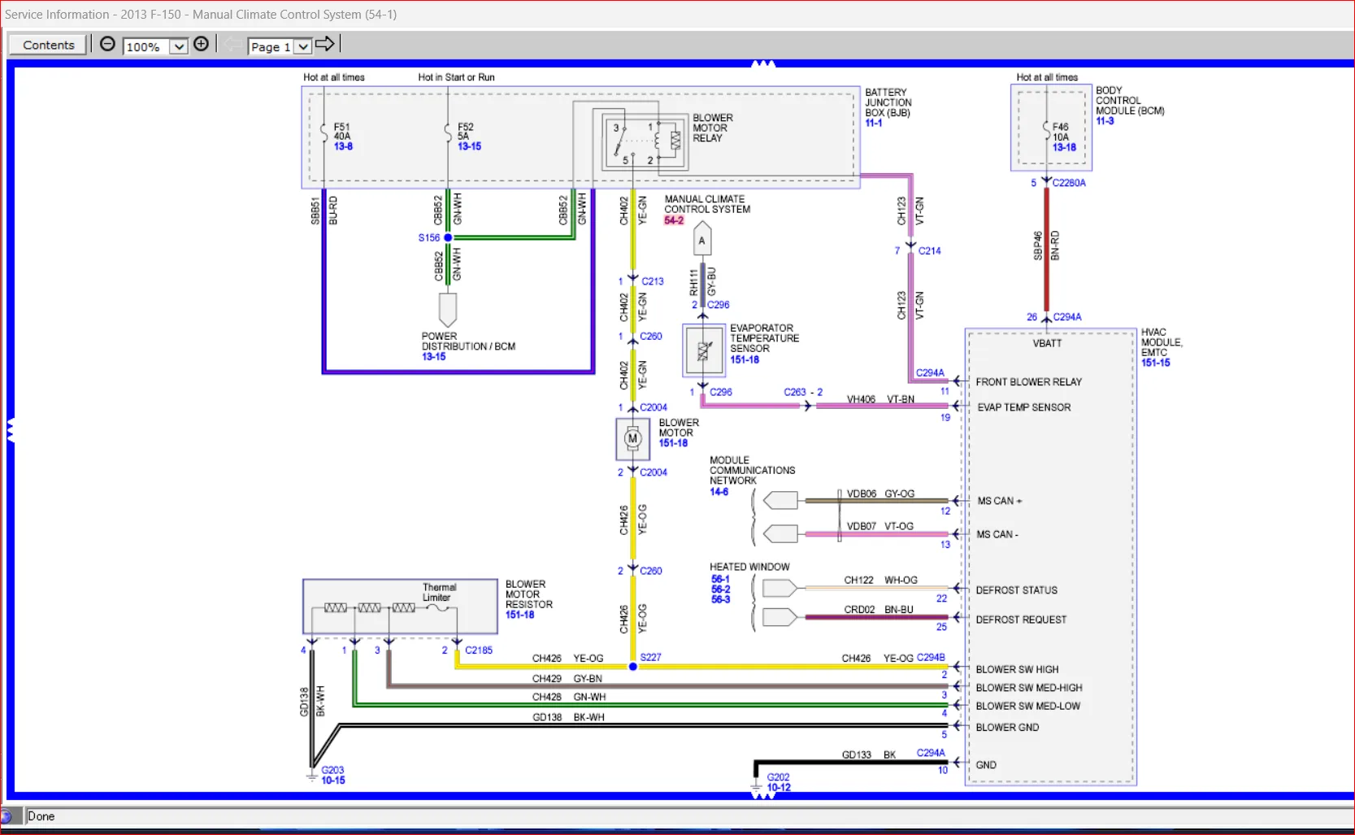
Task: Select the MS CAN + pin label
Action: coord(999,501)
